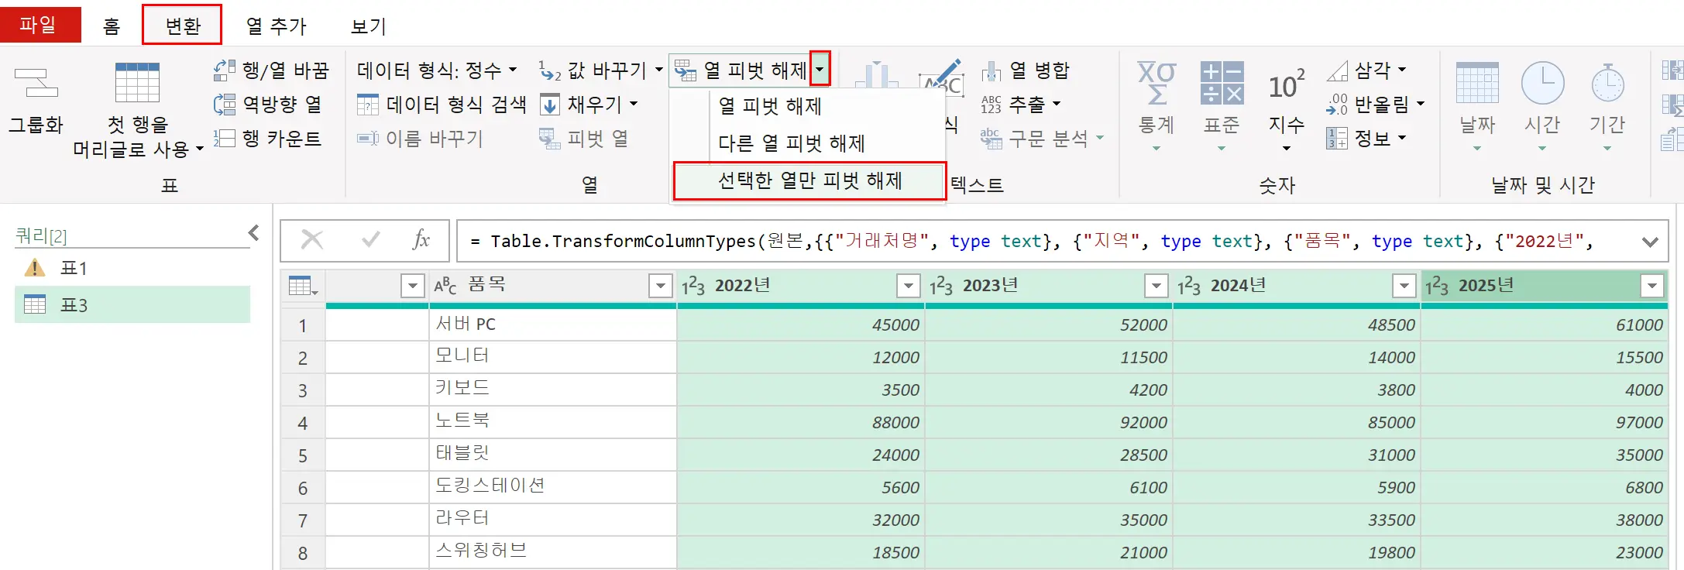Click 열 병합 merge columns button
The image size is (1684, 570).
1026,70
